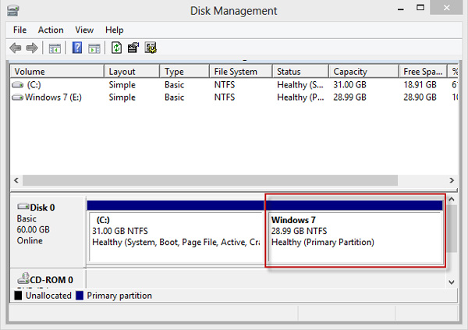The image size is (468, 330).
Task: Click the 31.00 GB capacity cell
Action: (349, 85)
